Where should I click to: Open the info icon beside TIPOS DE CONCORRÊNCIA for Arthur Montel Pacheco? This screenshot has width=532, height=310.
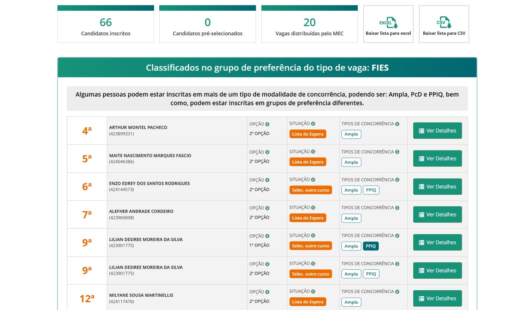click(x=397, y=124)
